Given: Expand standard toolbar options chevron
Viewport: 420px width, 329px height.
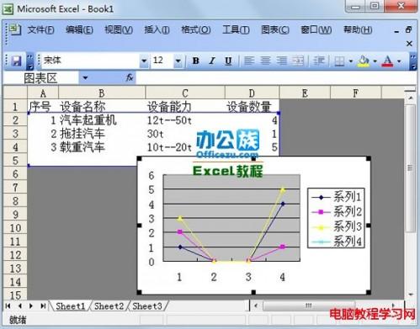Looking at the screenshot, I should click(x=30, y=61).
